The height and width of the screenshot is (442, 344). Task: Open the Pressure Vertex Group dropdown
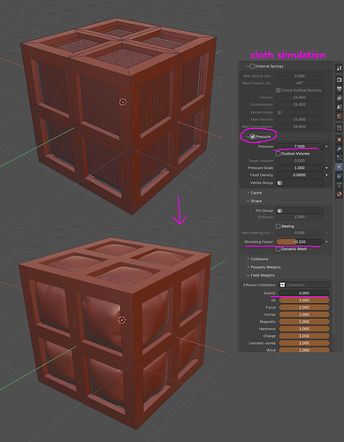click(300, 183)
